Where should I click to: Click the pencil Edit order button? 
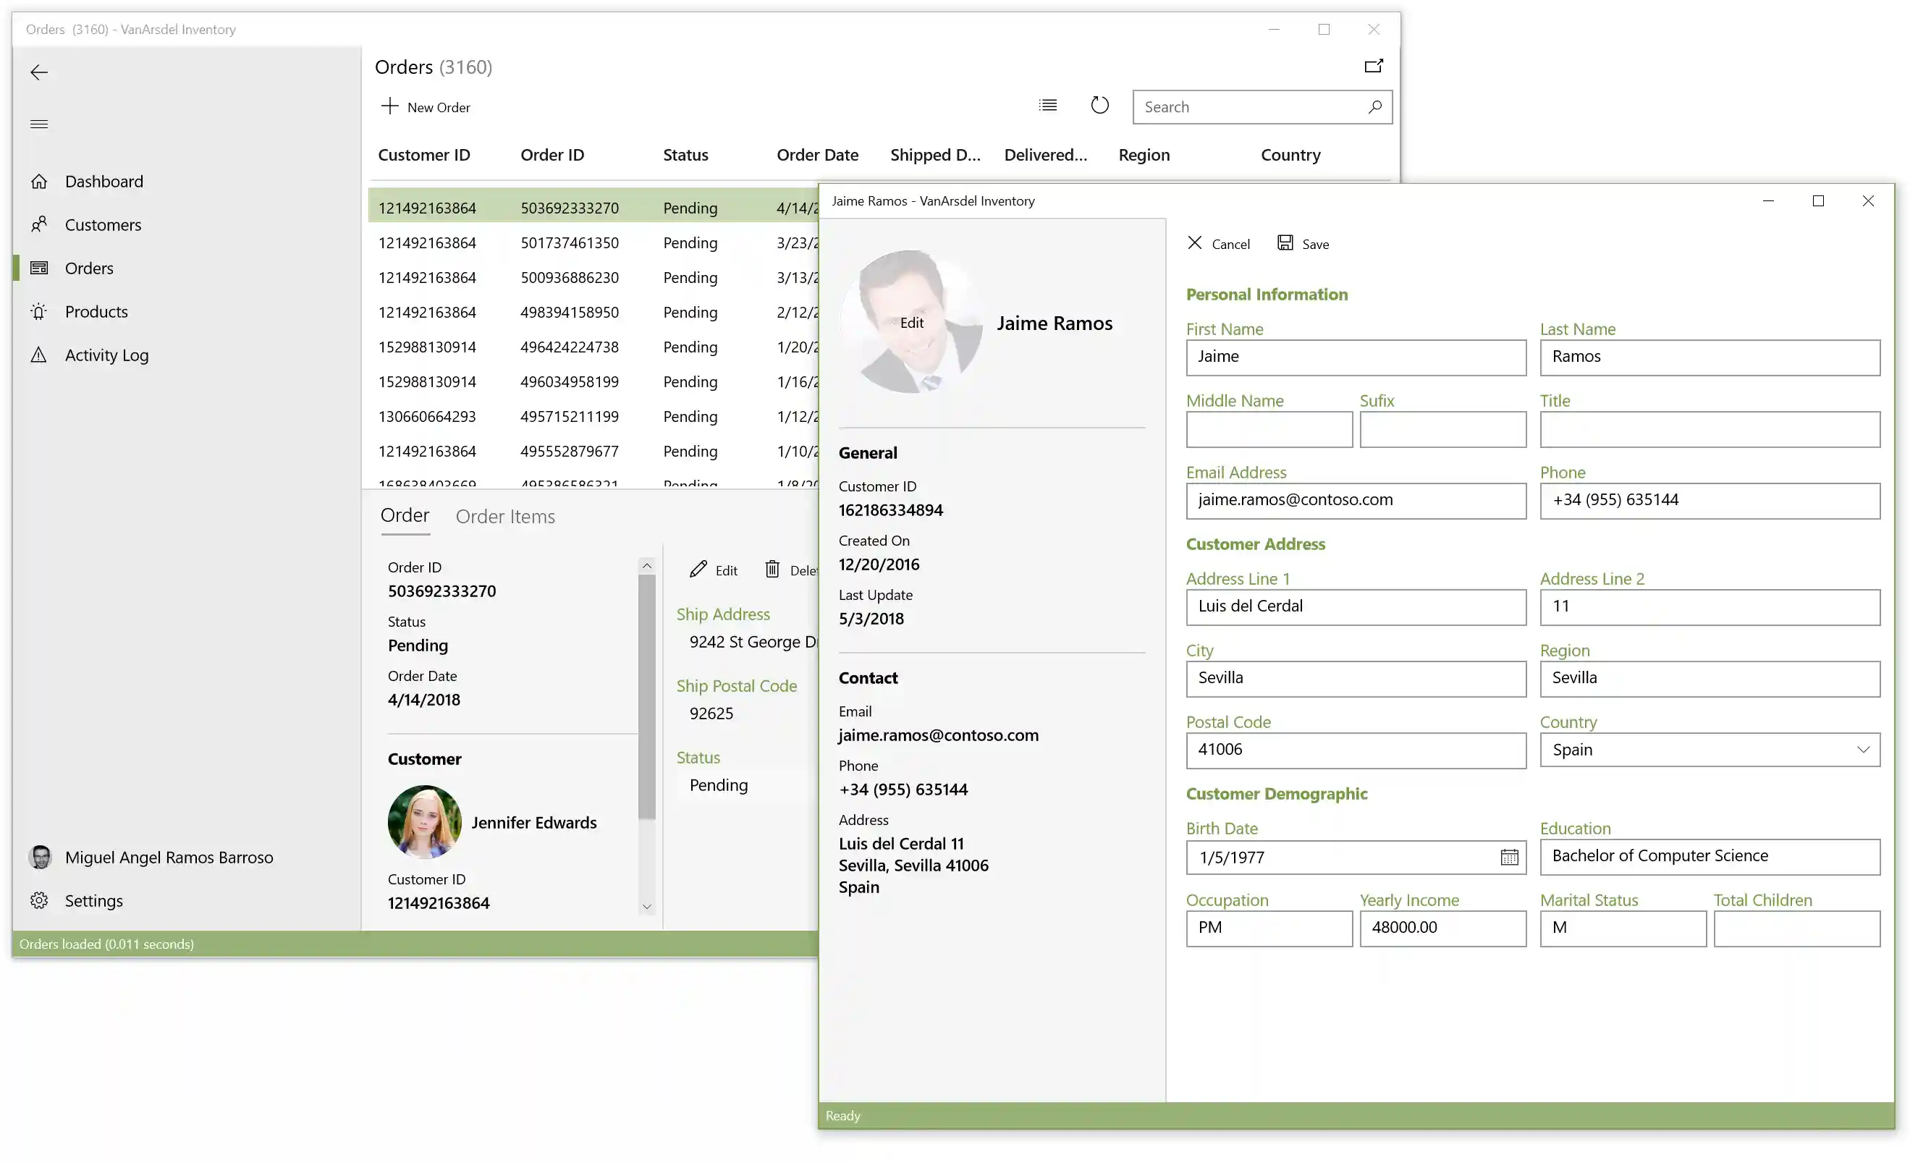pos(713,570)
